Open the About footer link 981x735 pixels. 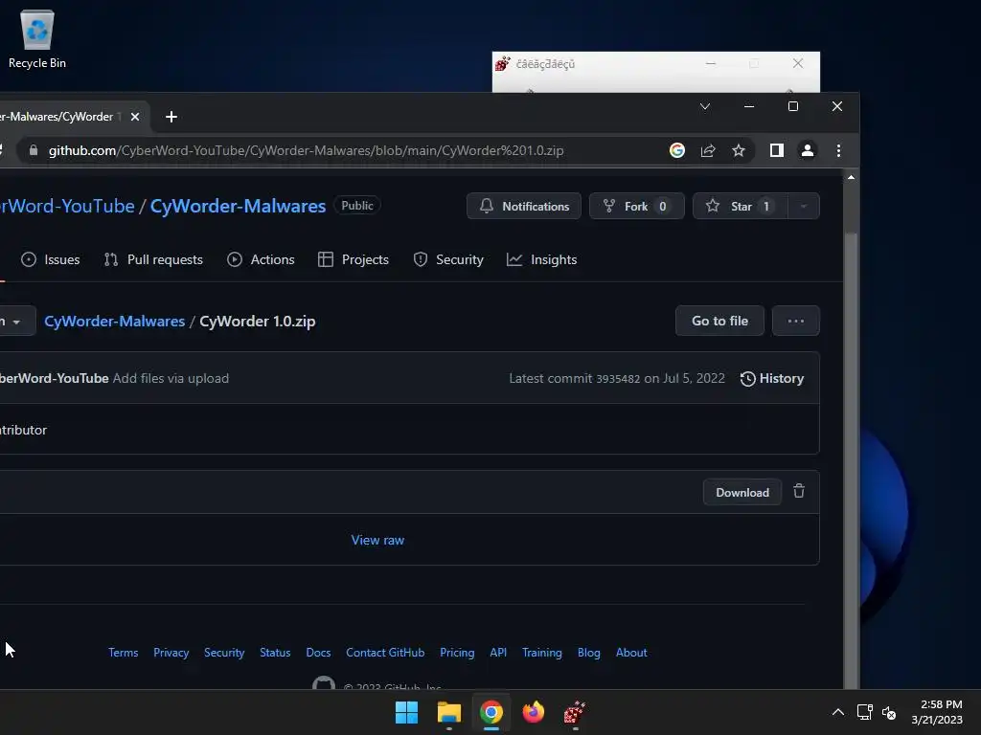click(631, 653)
